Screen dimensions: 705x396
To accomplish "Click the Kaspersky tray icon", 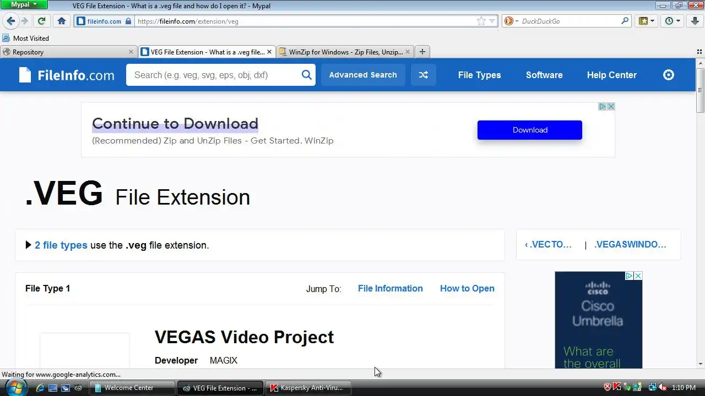I will (617, 388).
